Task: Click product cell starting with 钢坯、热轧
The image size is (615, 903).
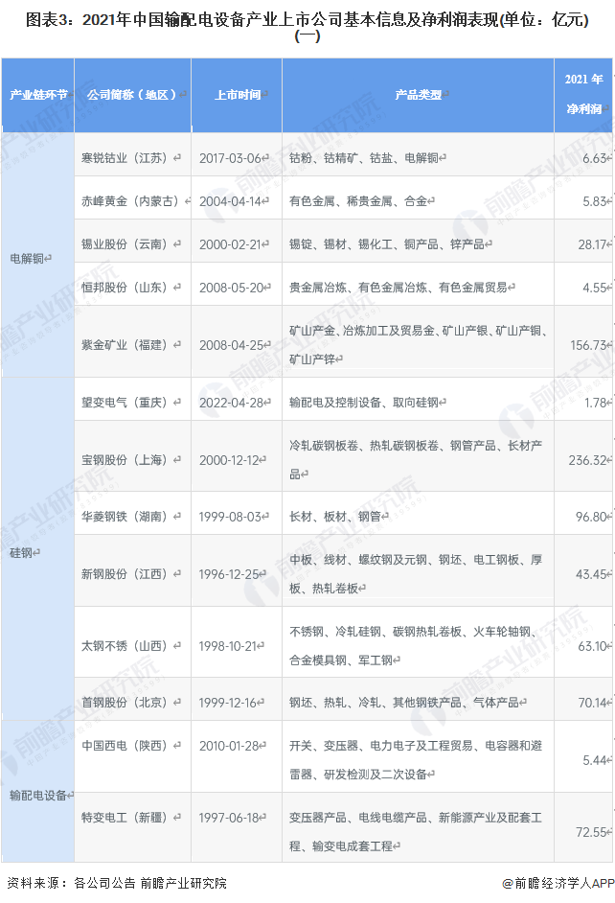Action: coord(419,699)
